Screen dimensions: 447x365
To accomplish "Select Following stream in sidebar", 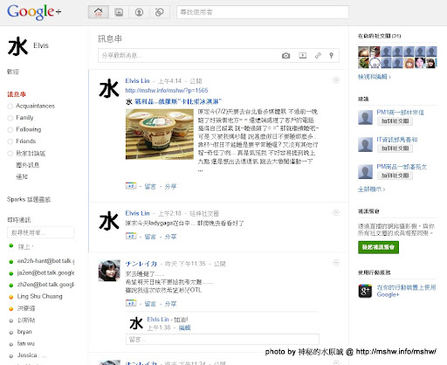I will [x=28, y=129].
